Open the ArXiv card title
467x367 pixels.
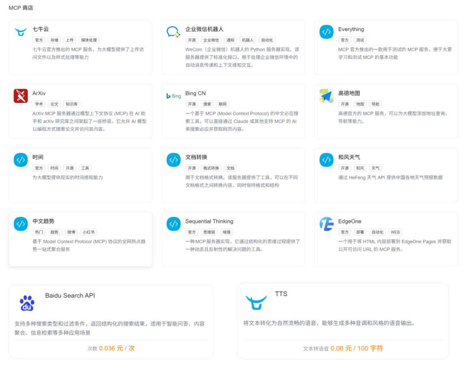39,93
